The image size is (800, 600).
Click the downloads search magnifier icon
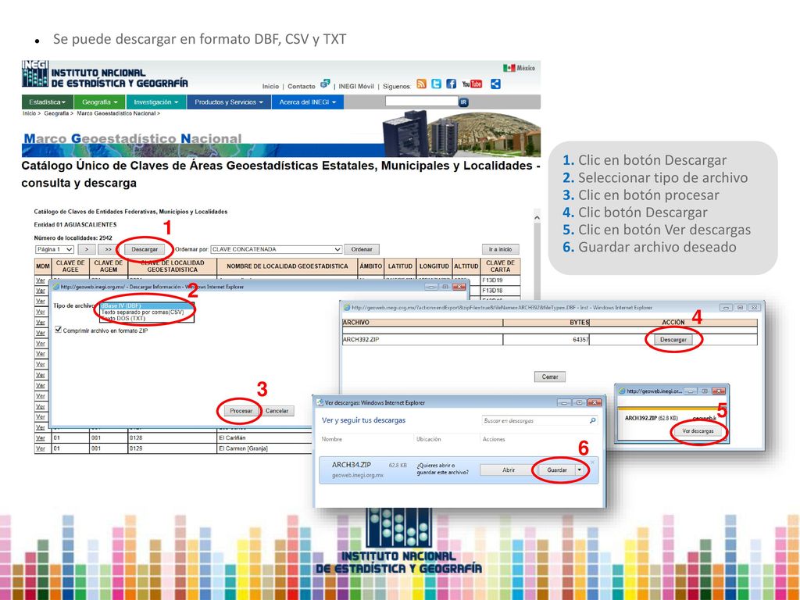pos(592,420)
